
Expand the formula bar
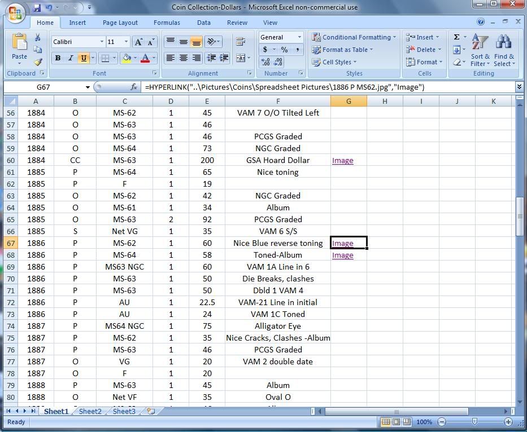(520, 87)
